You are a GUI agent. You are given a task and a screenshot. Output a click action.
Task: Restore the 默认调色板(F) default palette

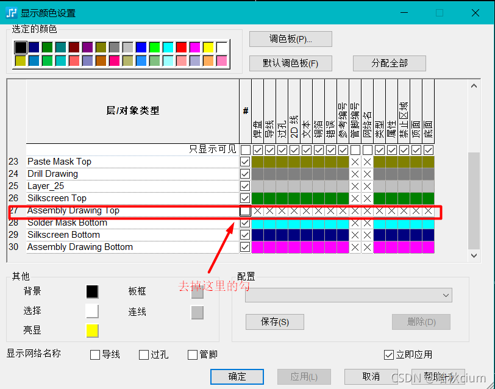pyautogui.click(x=290, y=63)
